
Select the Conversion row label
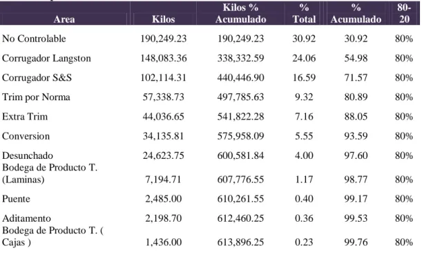(x=26, y=136)
